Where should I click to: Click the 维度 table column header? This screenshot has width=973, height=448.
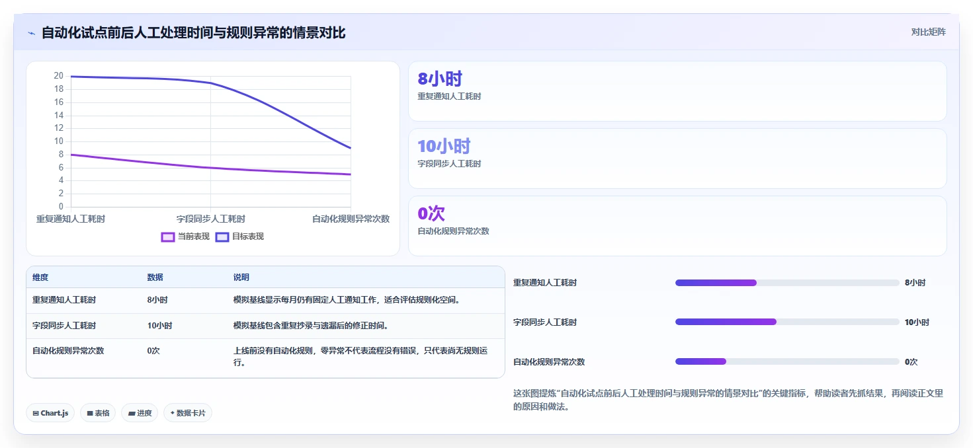pyautogui.click(x=40, y=278)
